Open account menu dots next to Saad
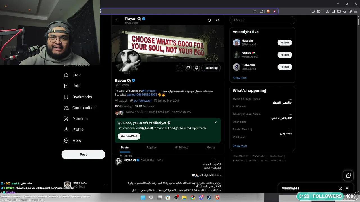The image size is (360, 202). (106, 185)
